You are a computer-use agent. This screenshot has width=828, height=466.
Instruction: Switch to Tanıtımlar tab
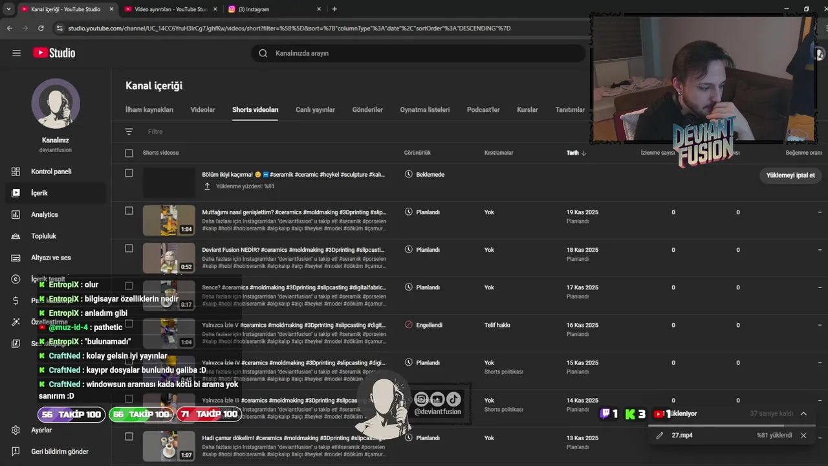(570, 110)
